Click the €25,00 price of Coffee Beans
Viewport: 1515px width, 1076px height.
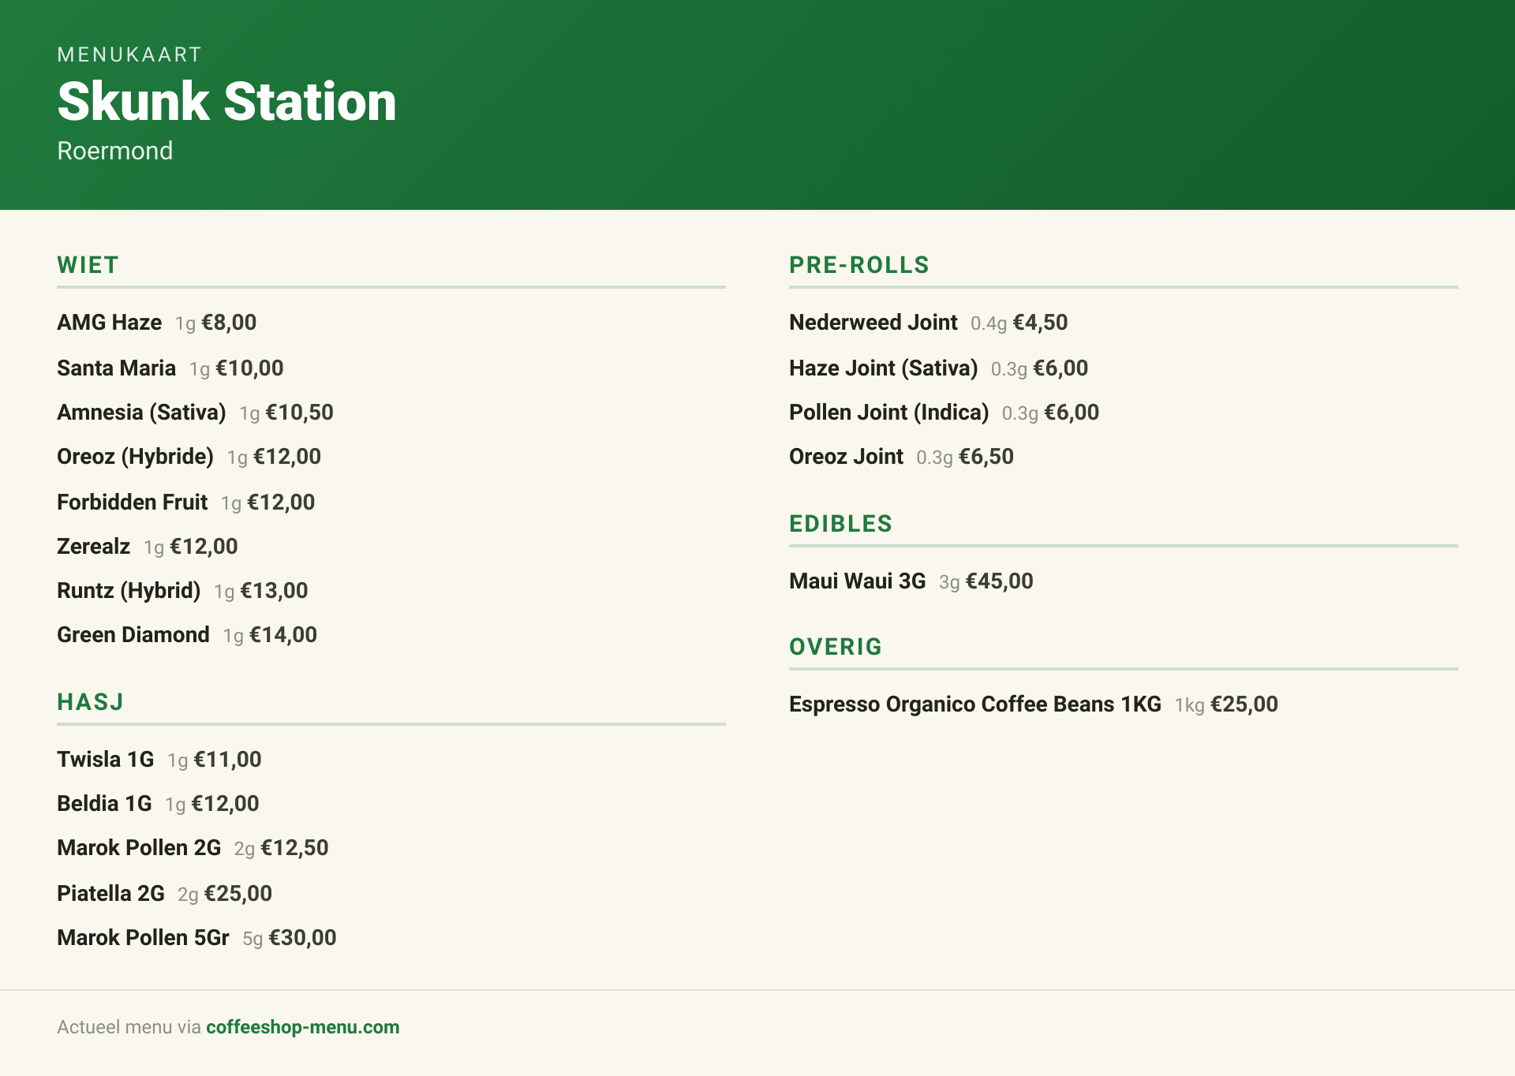1244,704
